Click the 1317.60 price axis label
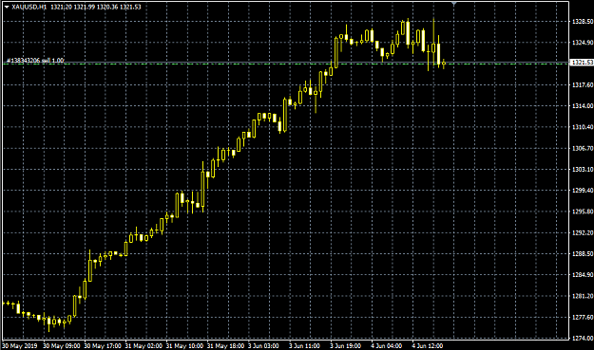 583,85
